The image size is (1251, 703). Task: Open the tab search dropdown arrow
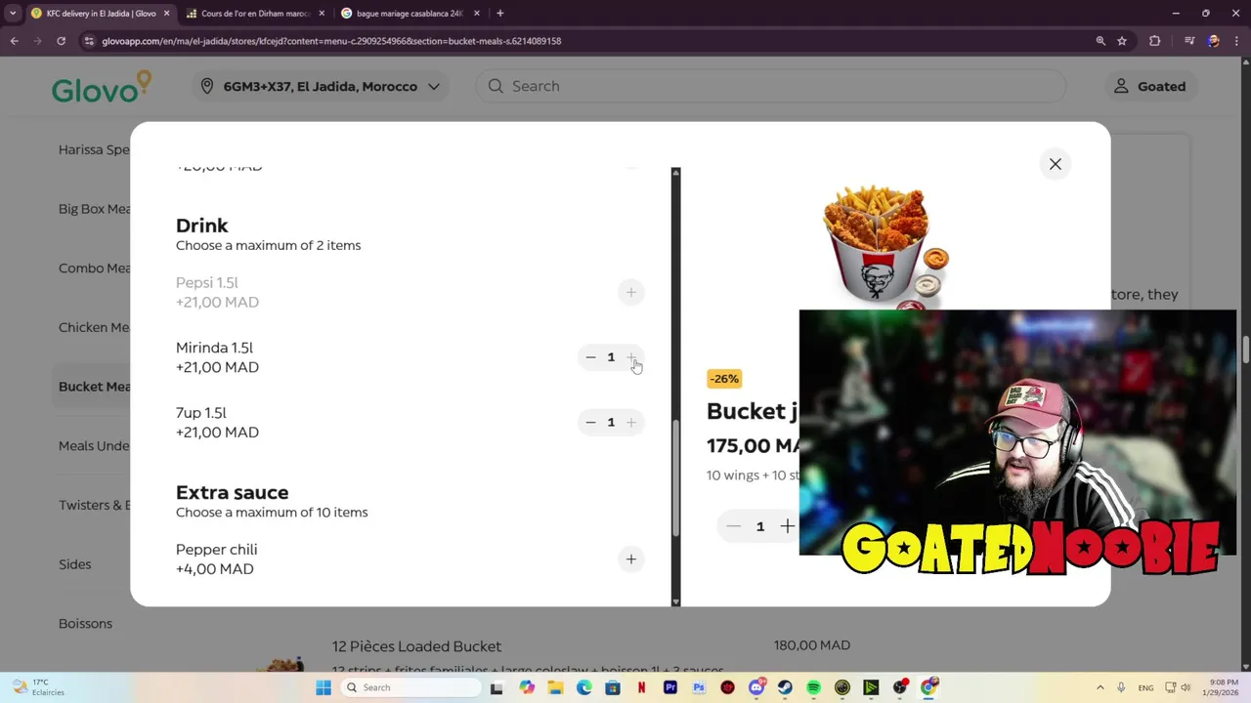click(12, 14)
